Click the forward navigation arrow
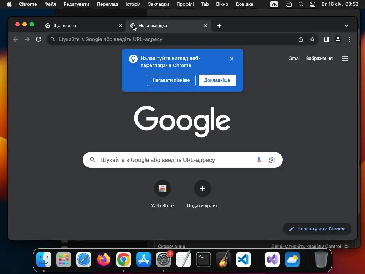 click(x=27, y=39)
